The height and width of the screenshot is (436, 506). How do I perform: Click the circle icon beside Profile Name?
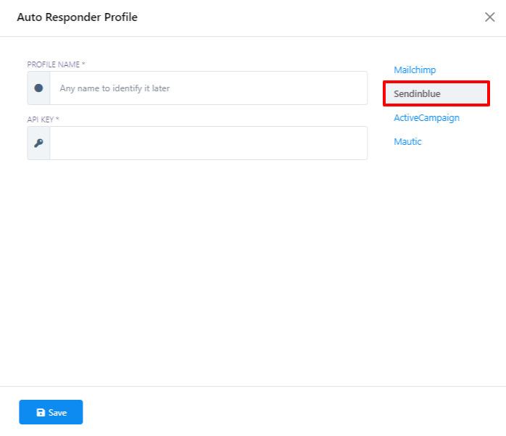click(38, 88)
